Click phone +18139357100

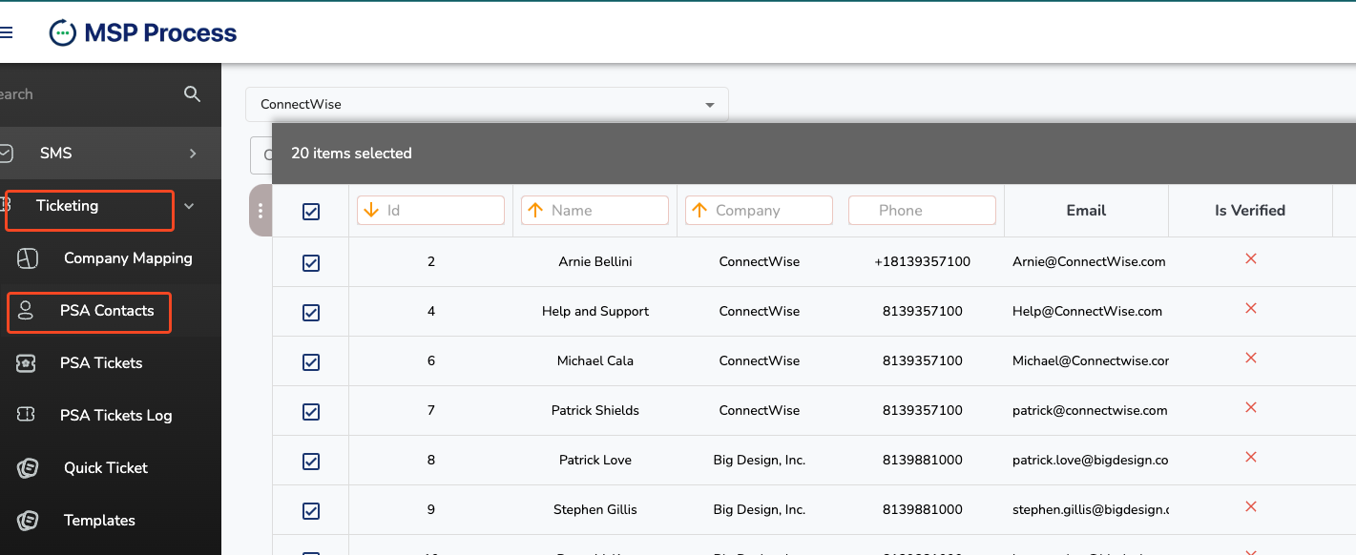tap(922, 261)
